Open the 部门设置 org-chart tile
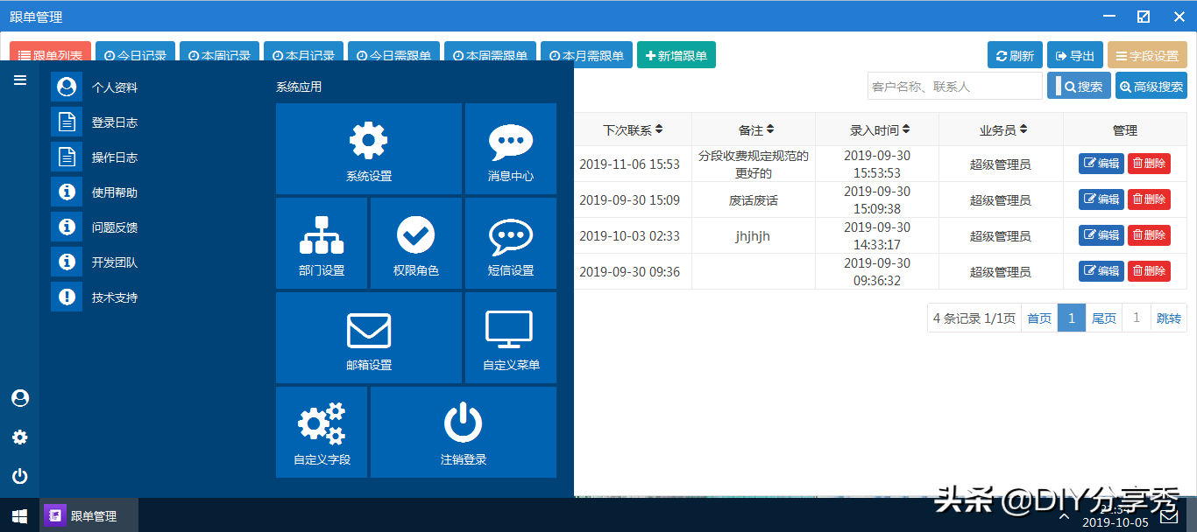Viewport: 1197px width, 532px height. [x=322, y=243]
